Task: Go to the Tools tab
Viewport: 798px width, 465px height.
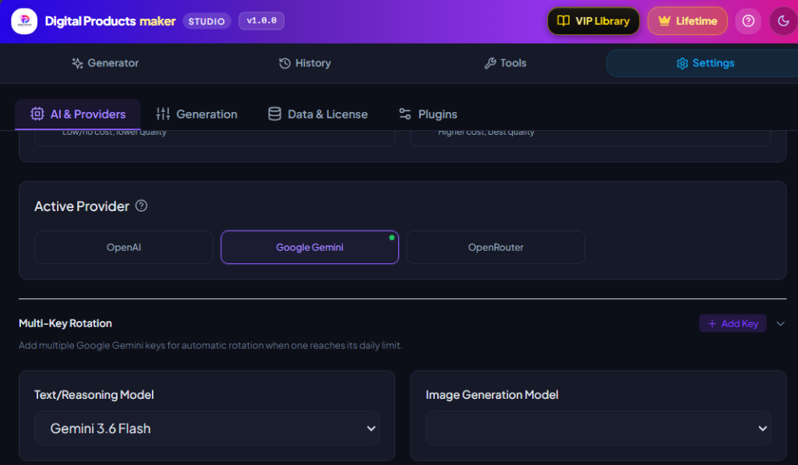Action: [x=505, y=63]
